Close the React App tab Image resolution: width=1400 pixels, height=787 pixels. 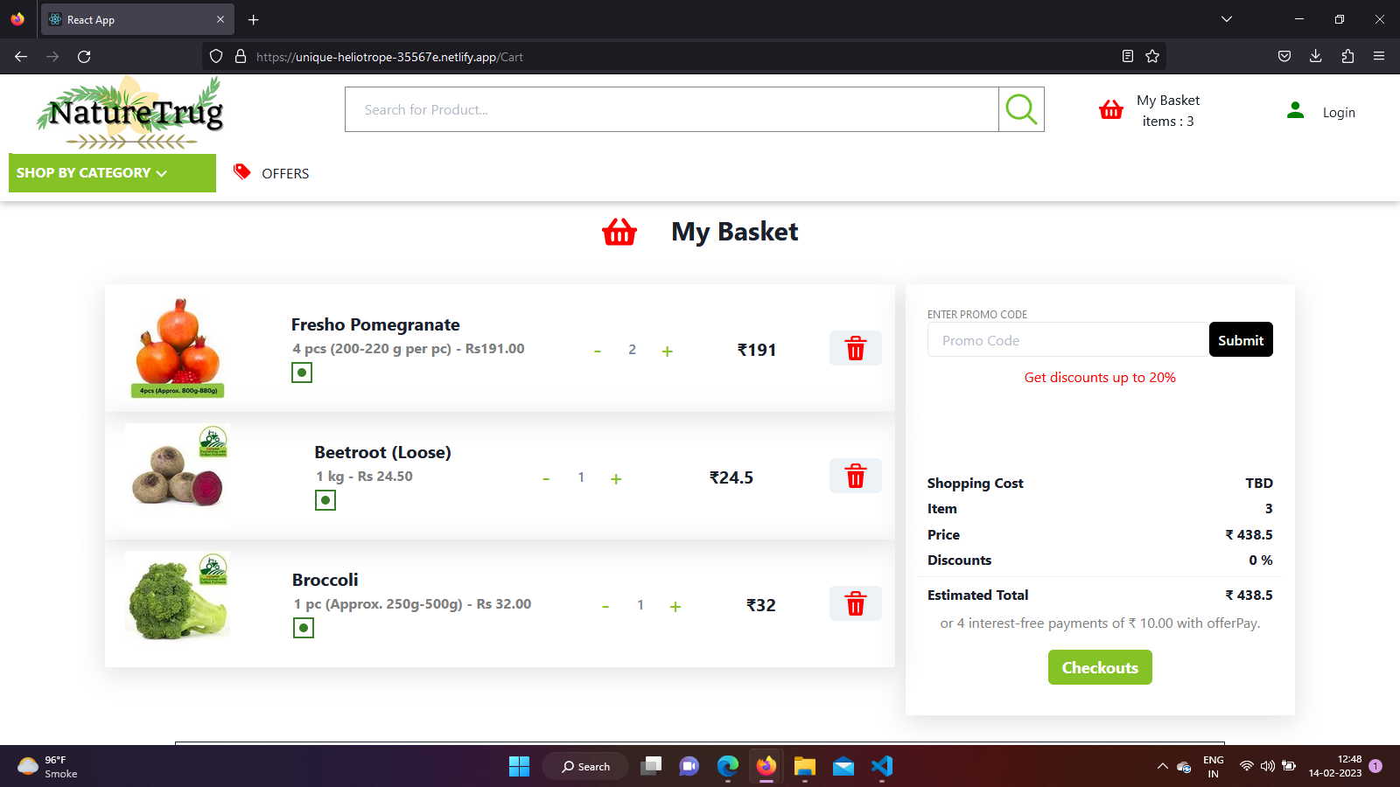click(x=220, y=19)
